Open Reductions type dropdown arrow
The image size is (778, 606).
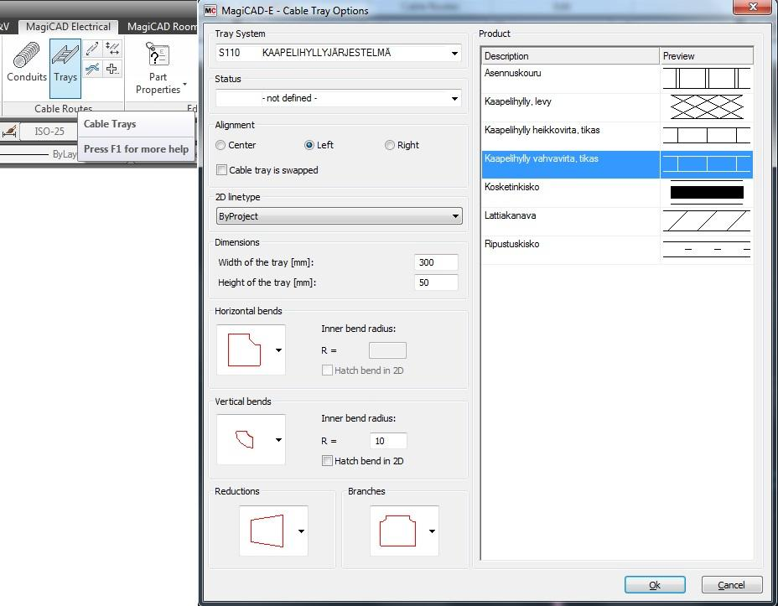tap(301, 531)
